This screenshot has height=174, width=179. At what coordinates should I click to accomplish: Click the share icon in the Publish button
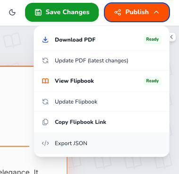(x=118, y=12)
